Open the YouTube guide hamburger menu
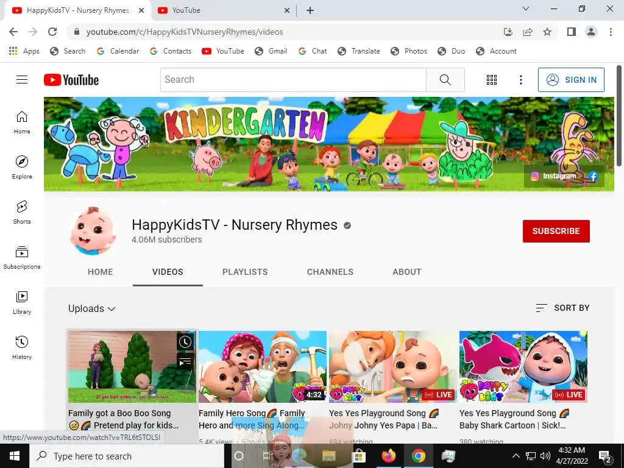624x468 pixels. (x=22, y=80)
